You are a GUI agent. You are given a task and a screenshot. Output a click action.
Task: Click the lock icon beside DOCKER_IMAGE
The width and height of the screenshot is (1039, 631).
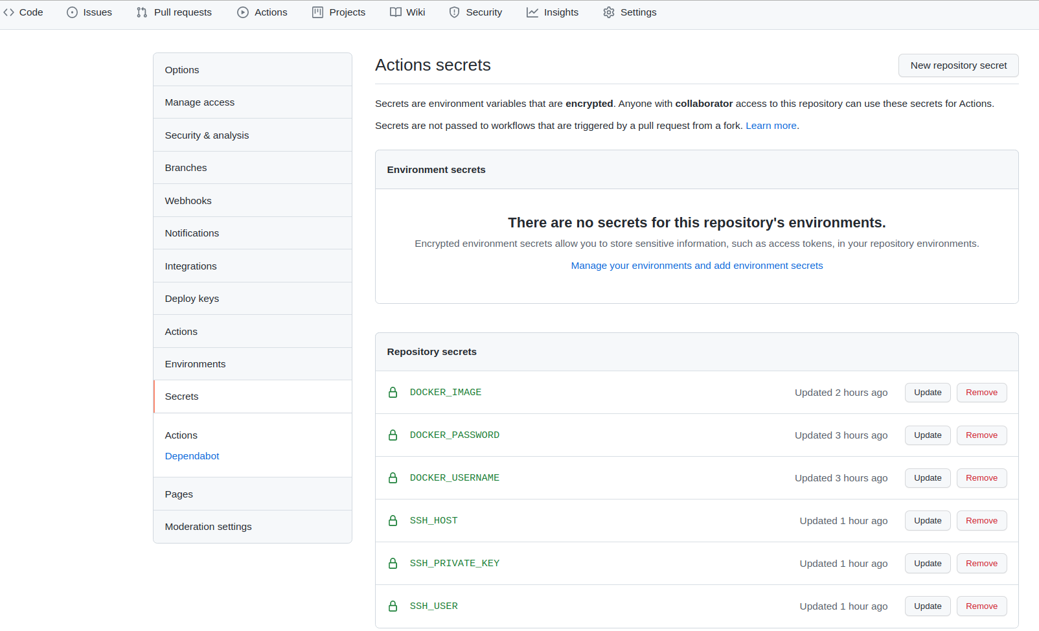coord(393,393)
